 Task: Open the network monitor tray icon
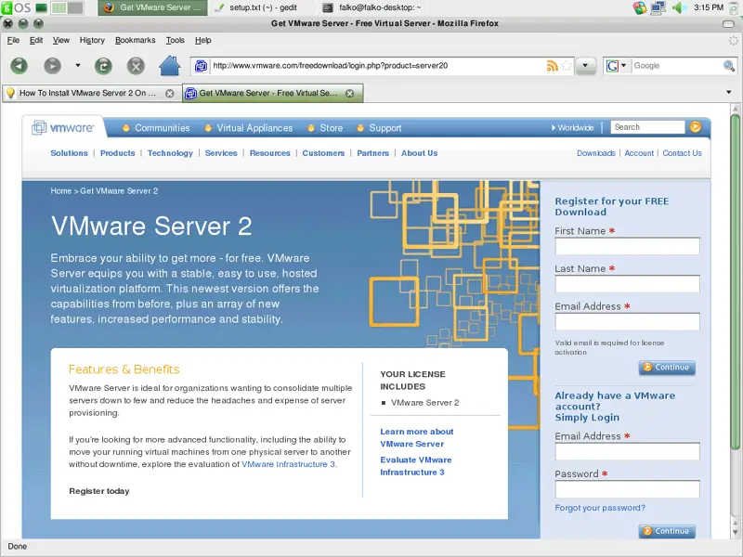pyautogui.click(x=658, y=7)
